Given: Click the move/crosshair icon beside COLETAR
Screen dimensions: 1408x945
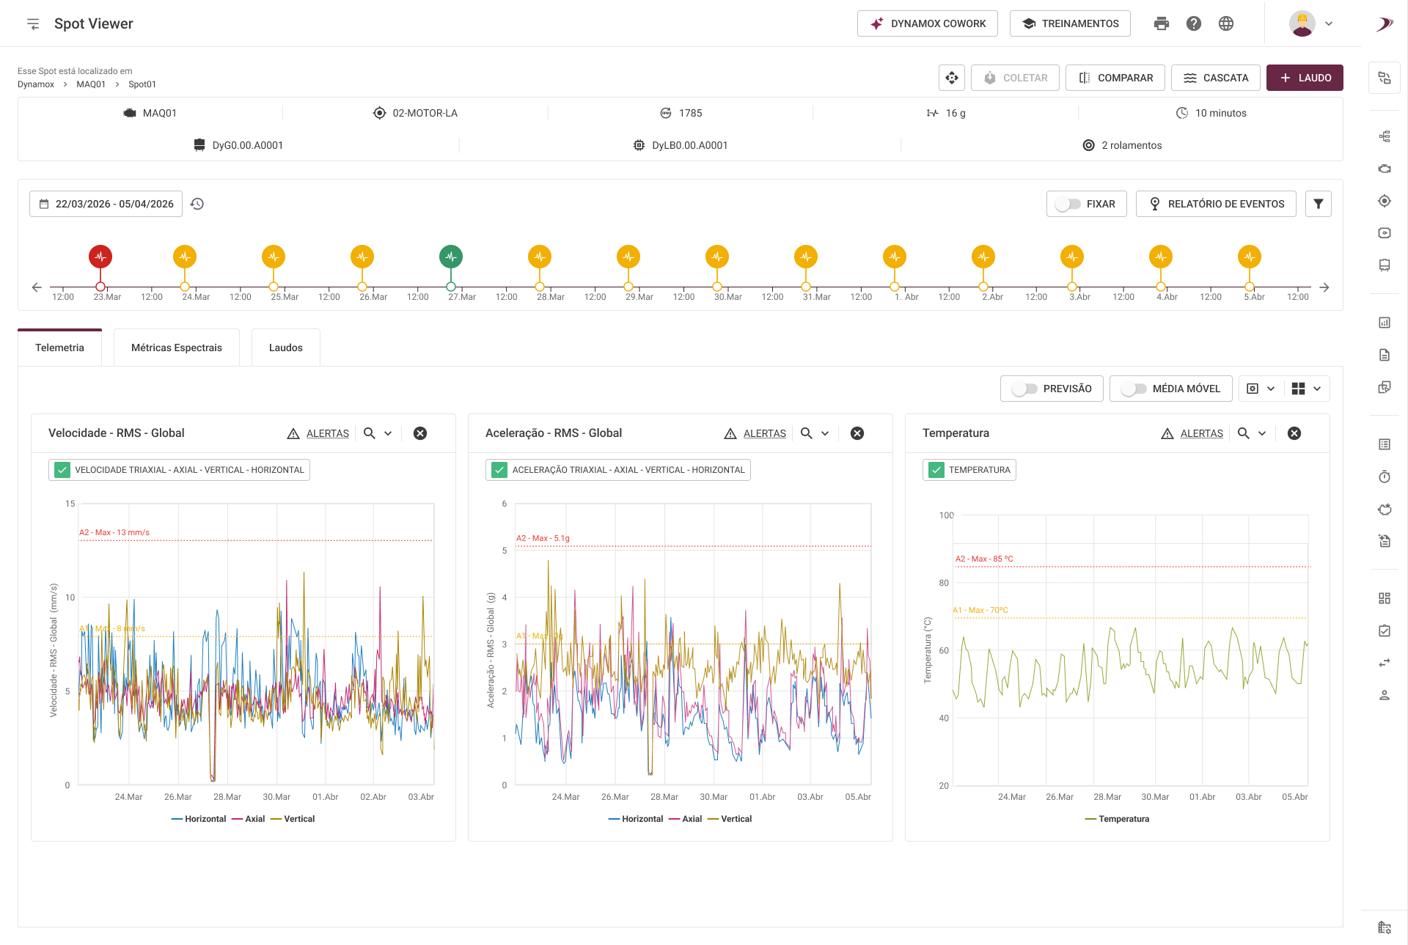Looking at the screenshot, I should coord(952,78).
